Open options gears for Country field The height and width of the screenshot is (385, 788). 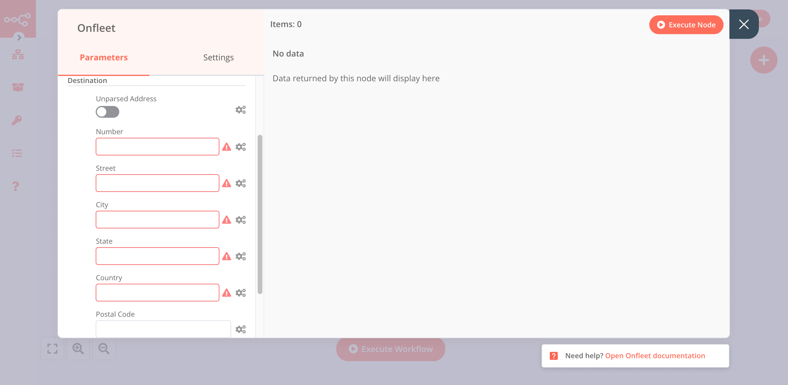pos(241,293)
